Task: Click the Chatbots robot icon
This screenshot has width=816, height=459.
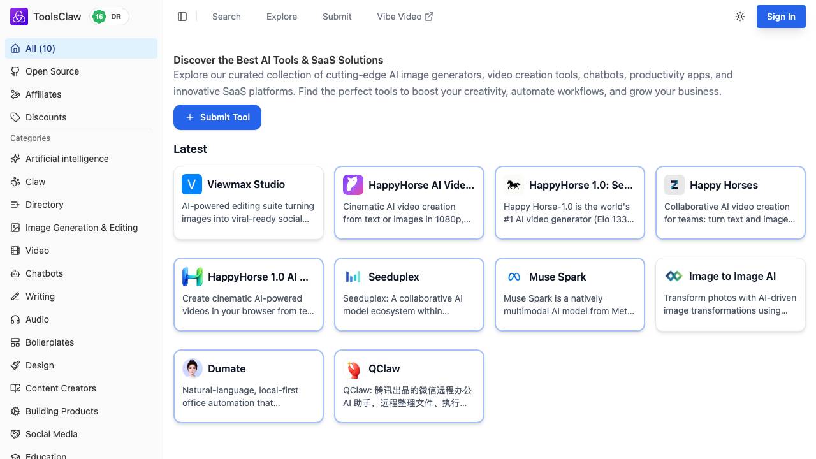Action: coord(15,273)
